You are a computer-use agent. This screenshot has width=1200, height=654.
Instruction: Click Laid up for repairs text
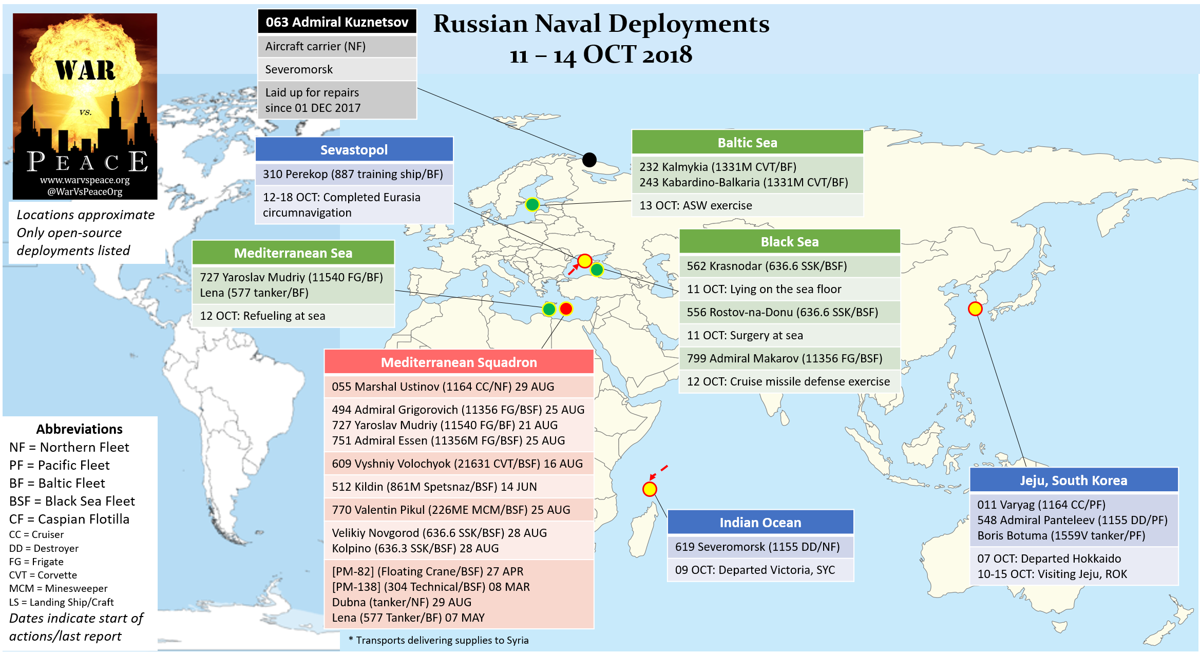pyautogui.click(x=337, y=100)
